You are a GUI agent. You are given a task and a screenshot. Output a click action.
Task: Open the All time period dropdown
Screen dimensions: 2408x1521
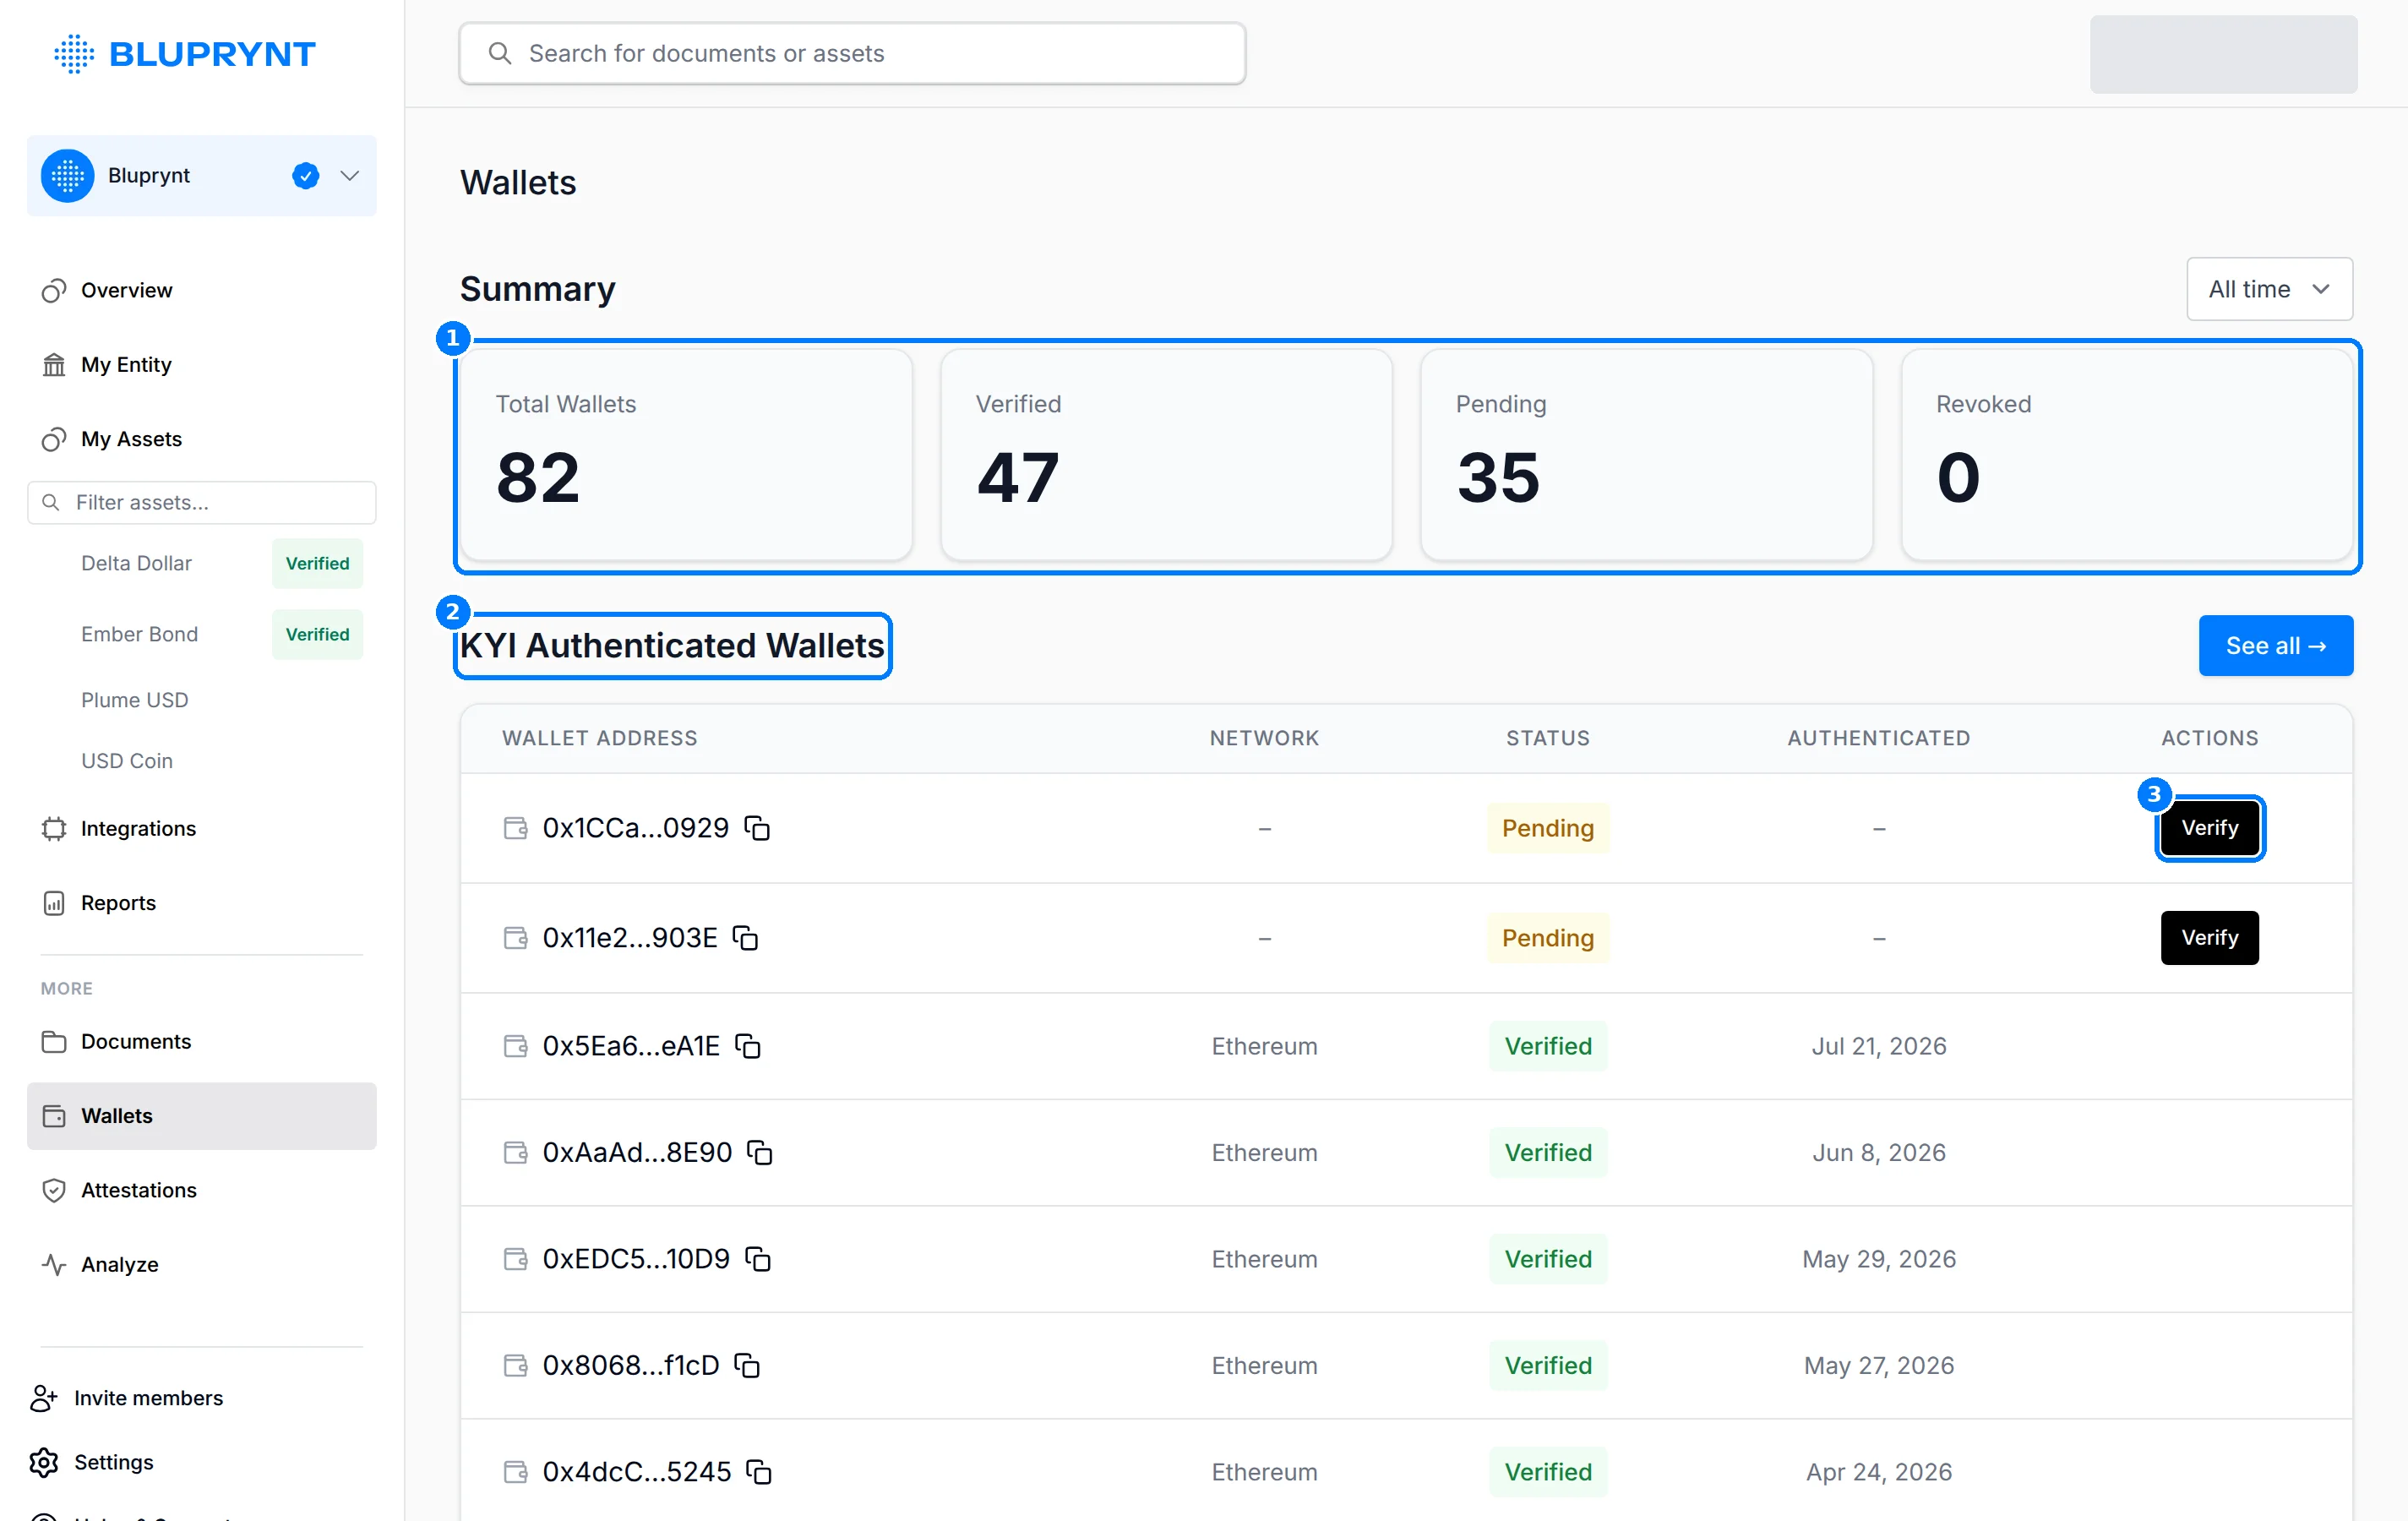[x=2269, y=289]
